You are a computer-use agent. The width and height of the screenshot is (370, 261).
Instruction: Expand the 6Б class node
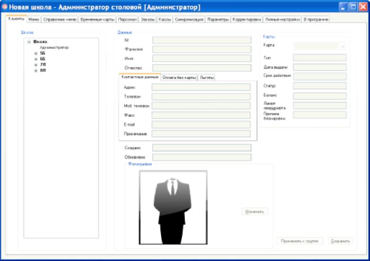pos(36,59)
